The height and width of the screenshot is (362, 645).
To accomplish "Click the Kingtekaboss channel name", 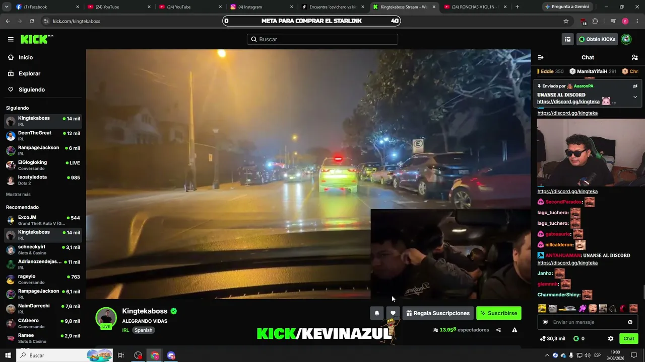I will 145,311.
